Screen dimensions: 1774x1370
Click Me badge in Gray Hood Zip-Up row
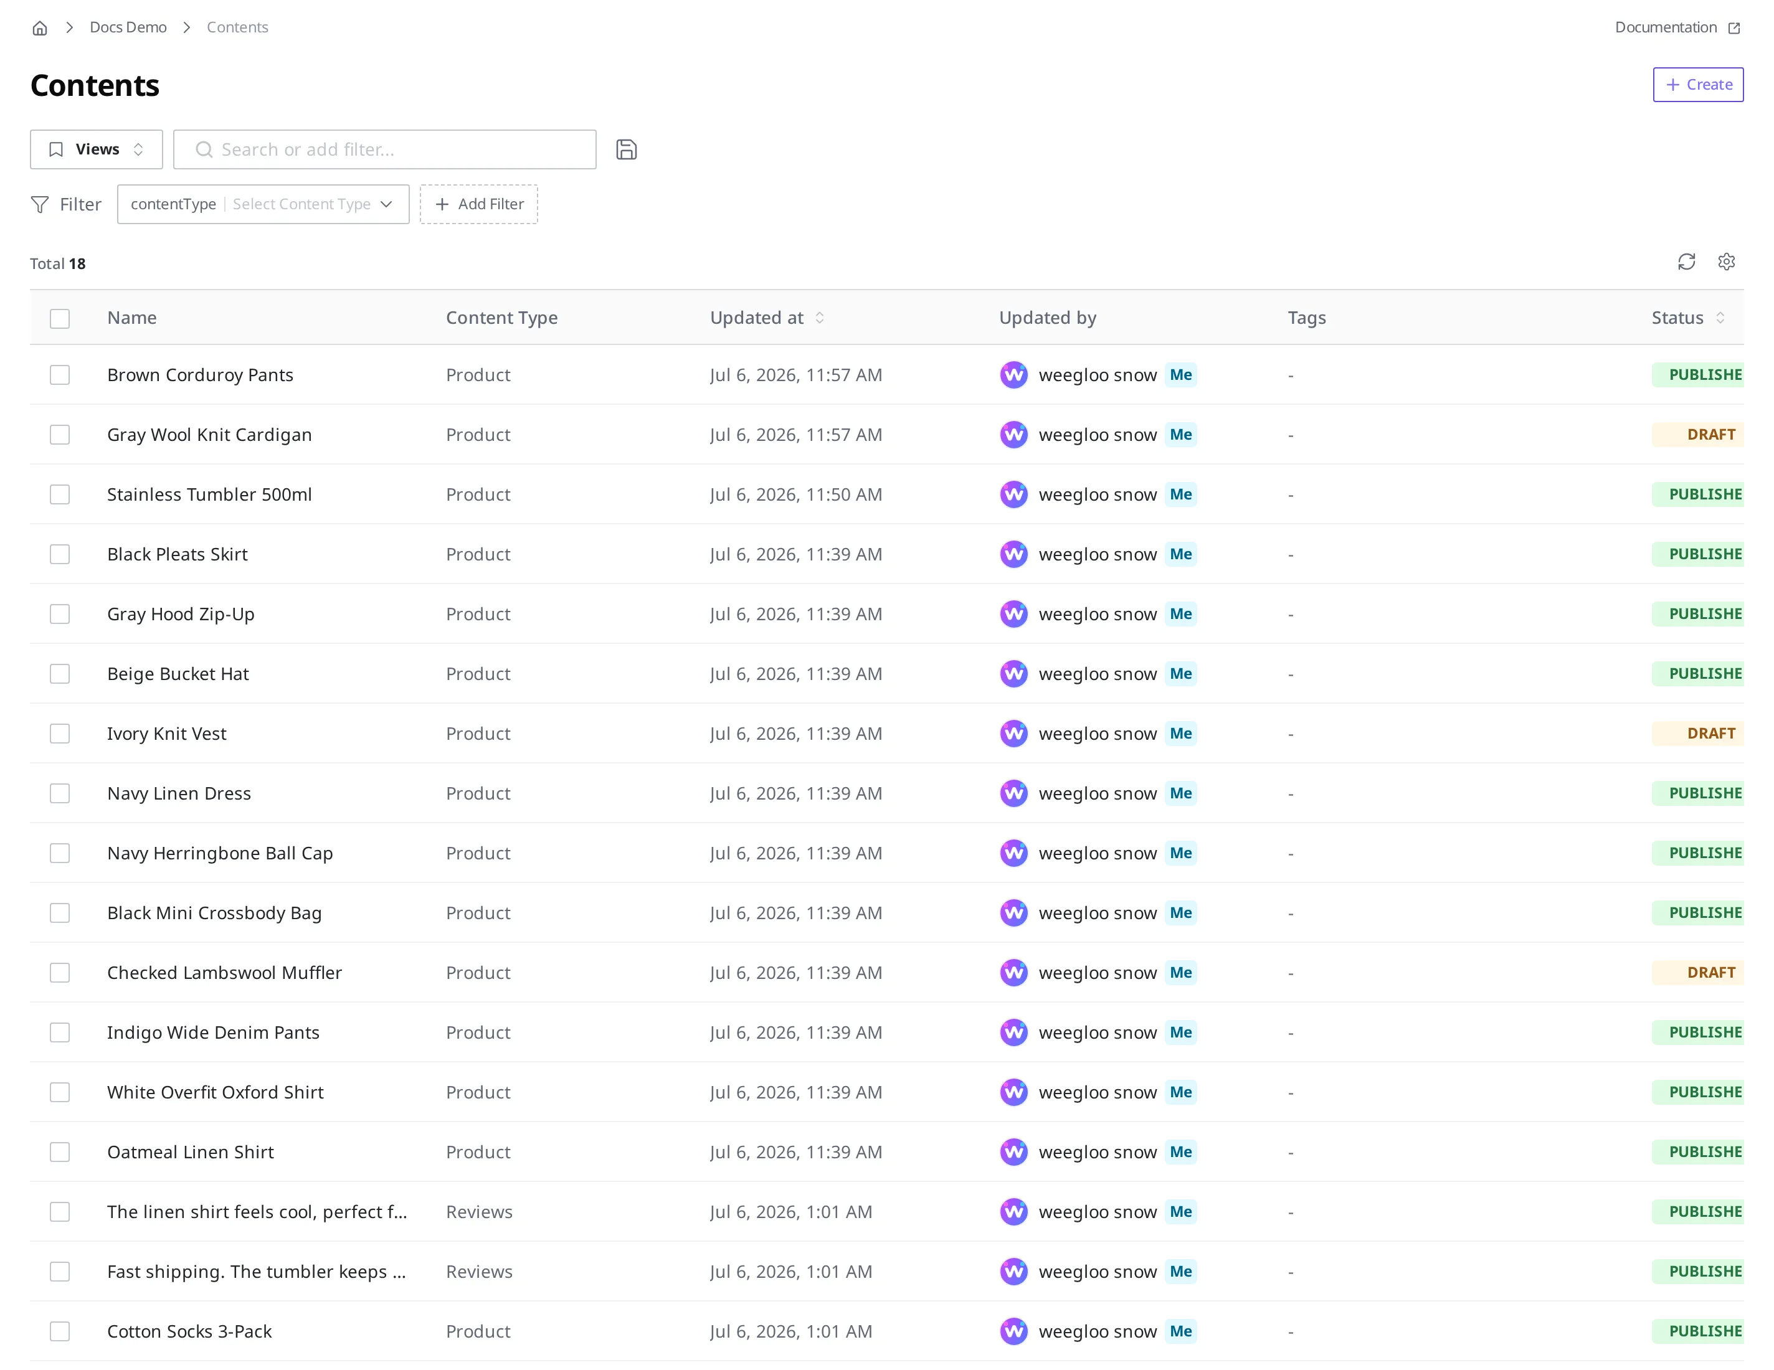1180,614
